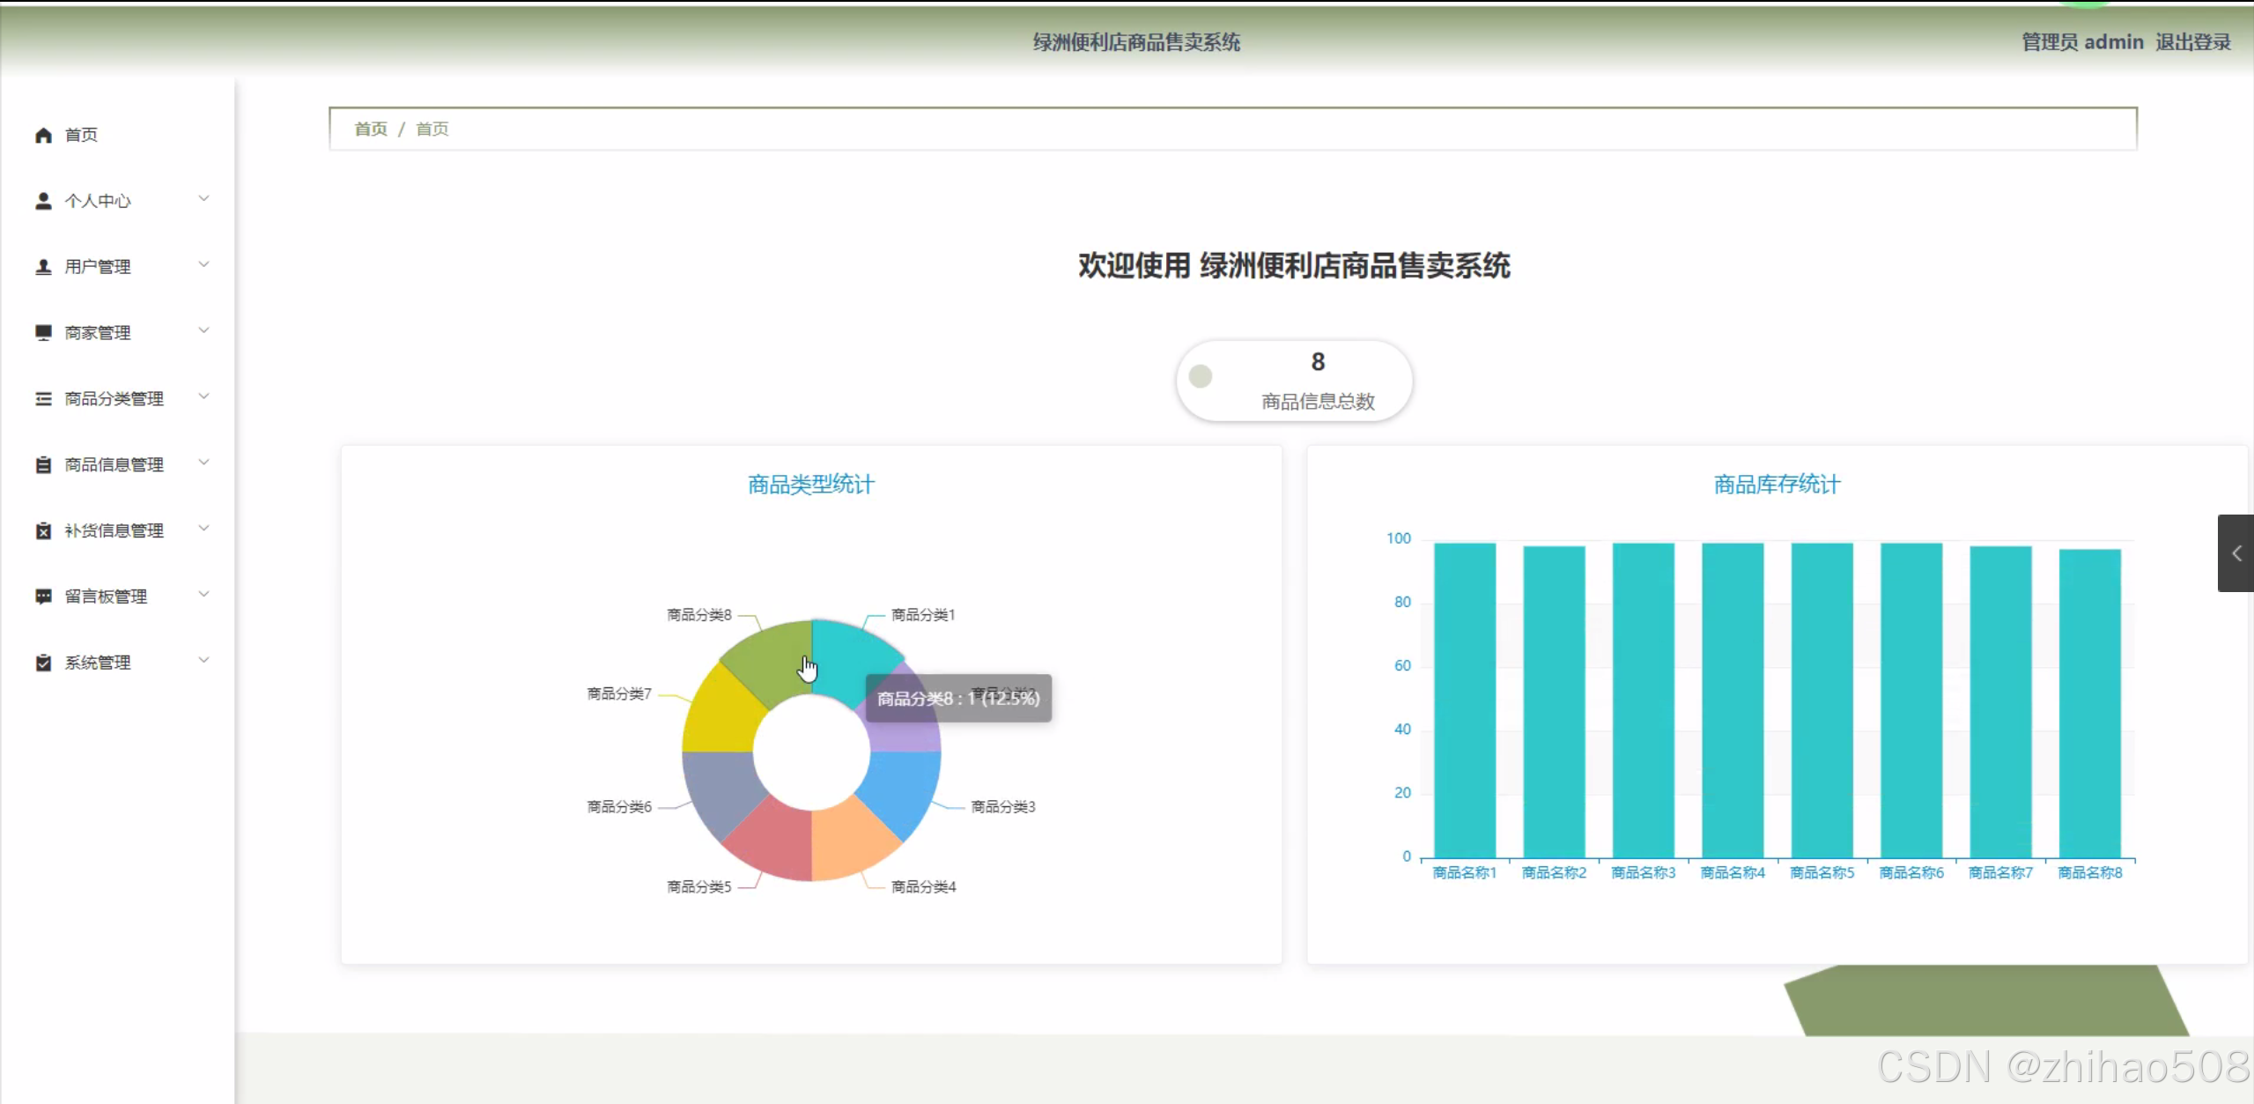Viewport: 2254px width, 1104px height.
Task: Expand the 个人中心 chevron arrow
Action: point(203,199)
